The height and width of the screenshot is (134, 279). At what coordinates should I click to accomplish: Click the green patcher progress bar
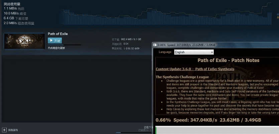[x=217, y=130]
